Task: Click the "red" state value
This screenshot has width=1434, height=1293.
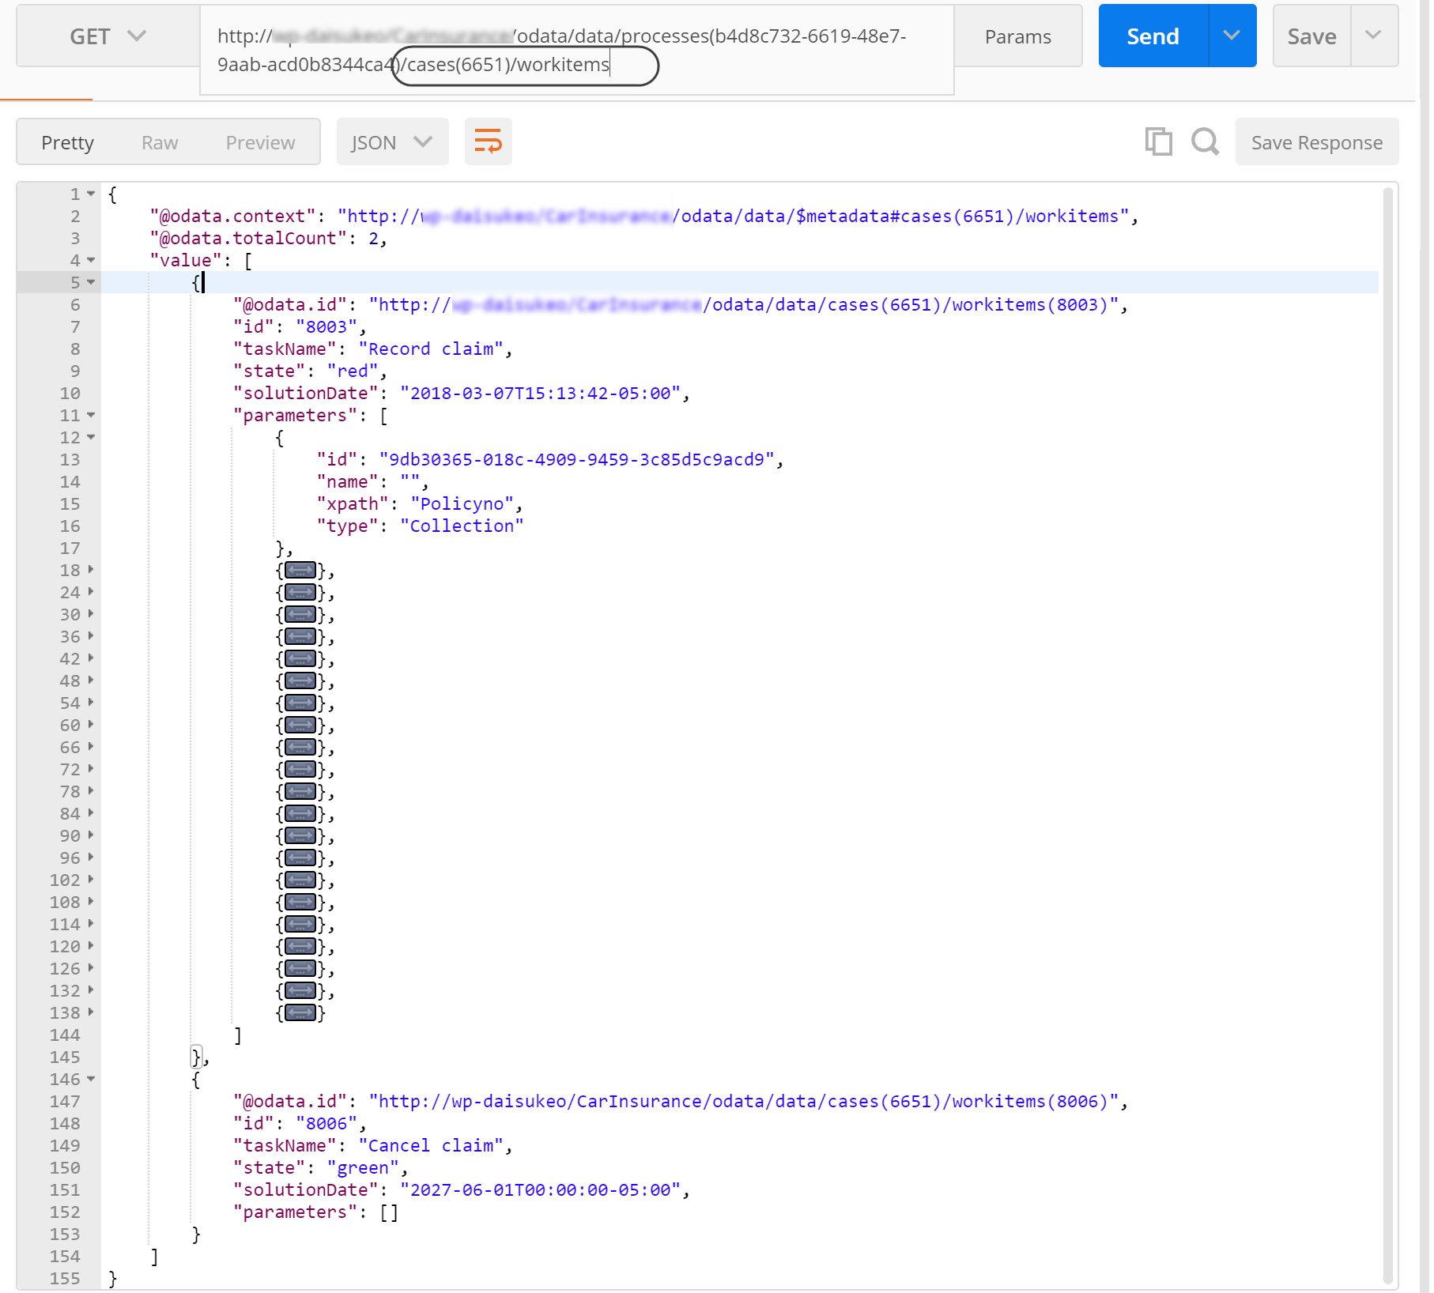Action: tap(353, 371)
